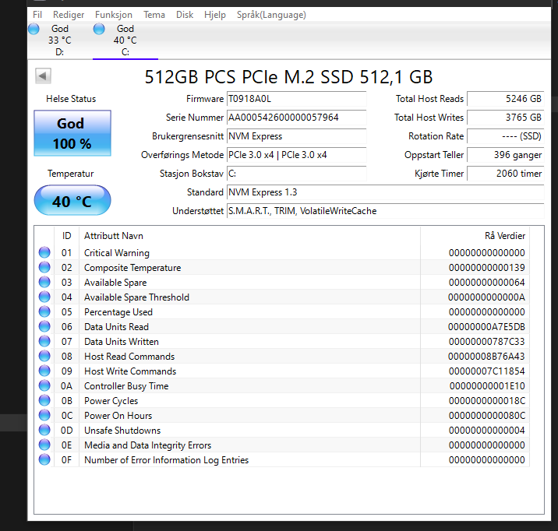This screenshot has width=558, height=531.
Task: Click the Total Host Writes value 3765 GB
Action: coord(505,118)
